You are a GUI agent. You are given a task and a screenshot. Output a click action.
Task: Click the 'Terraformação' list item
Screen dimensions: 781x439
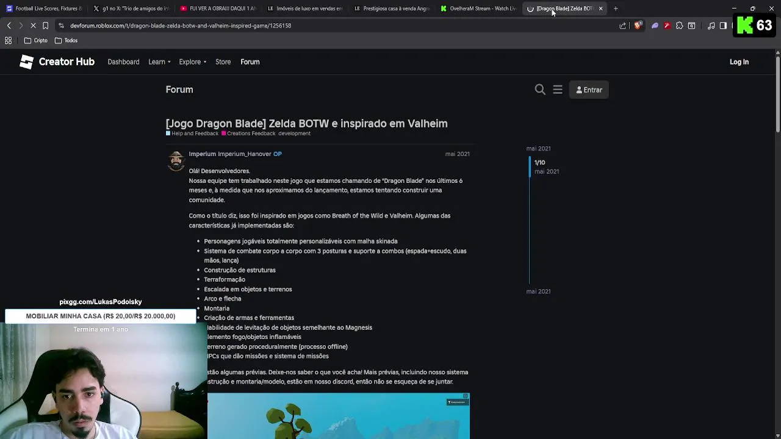pyautogui.click(x=225, y=279)
